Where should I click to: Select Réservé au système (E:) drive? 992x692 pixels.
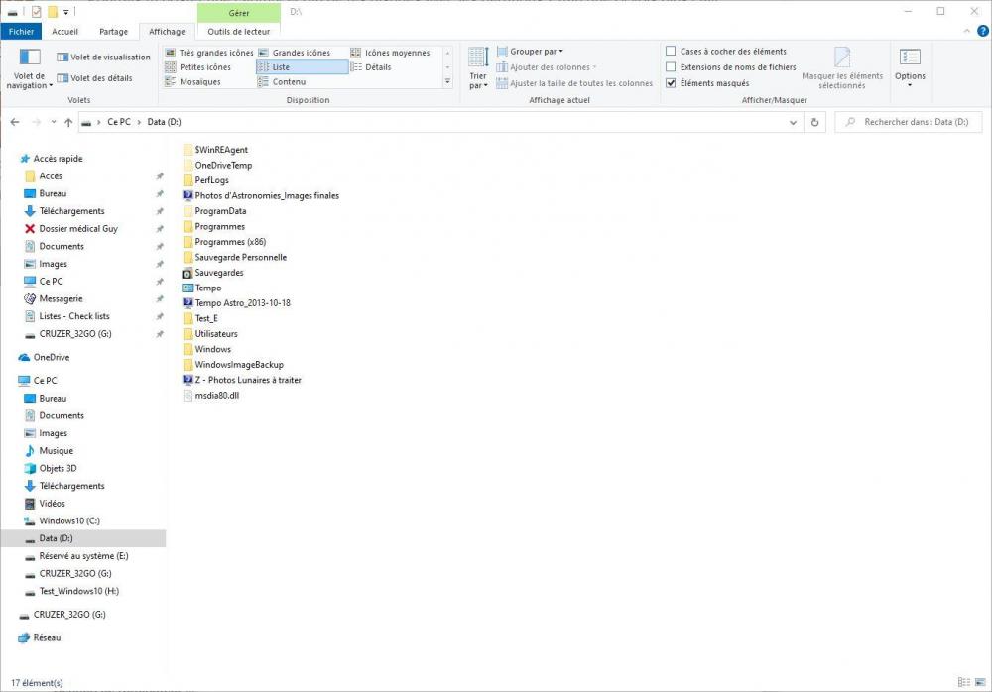[x=76, y=556]
